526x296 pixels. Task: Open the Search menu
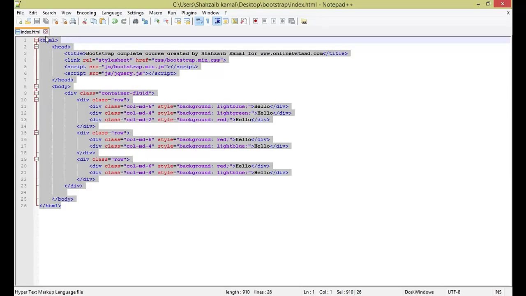pyautogui.click(x=49, y=13)
